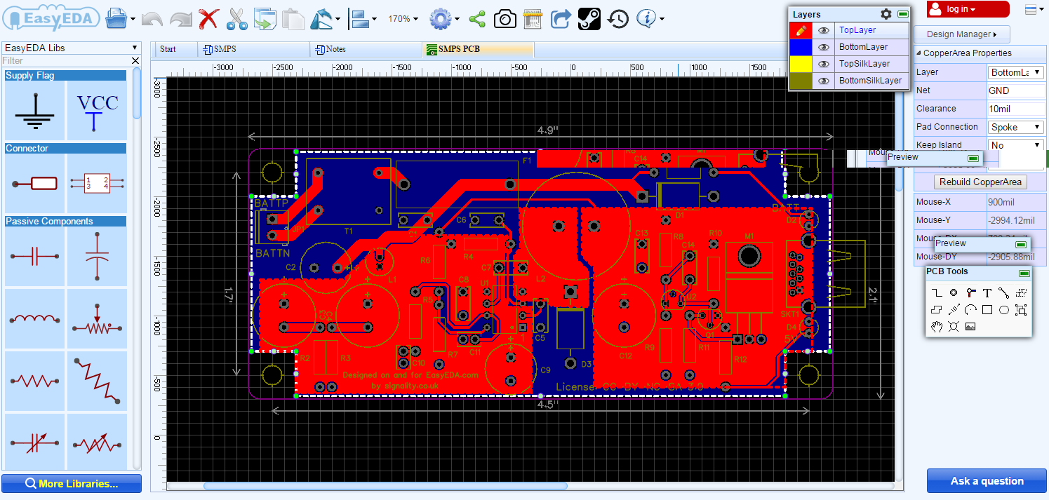This screenshot has height=500, width=1049.
Task: Hide the BottomLayer using its eye icon
Action: pos(824,47)
